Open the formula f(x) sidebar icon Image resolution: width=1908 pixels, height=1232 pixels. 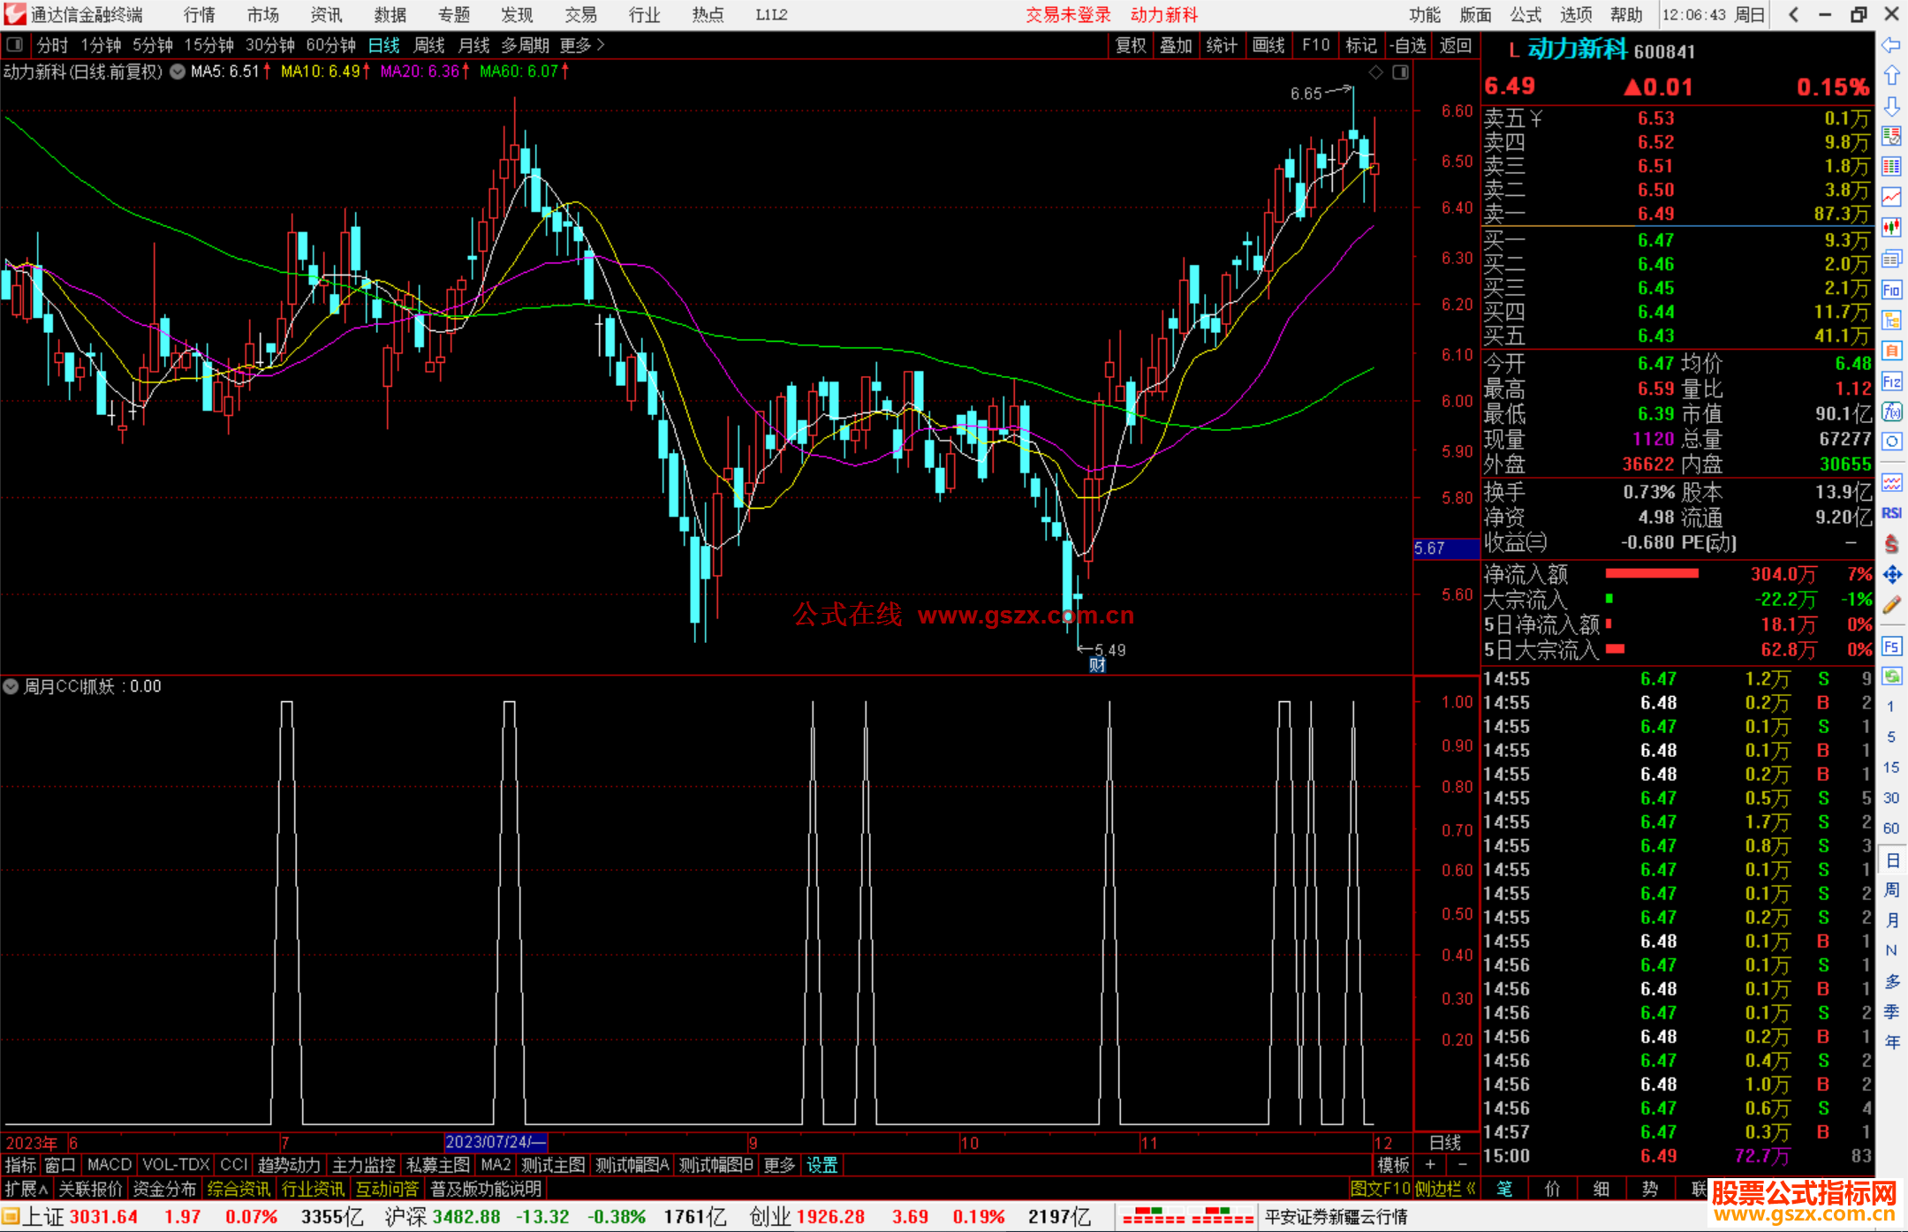pos(1891,412)
